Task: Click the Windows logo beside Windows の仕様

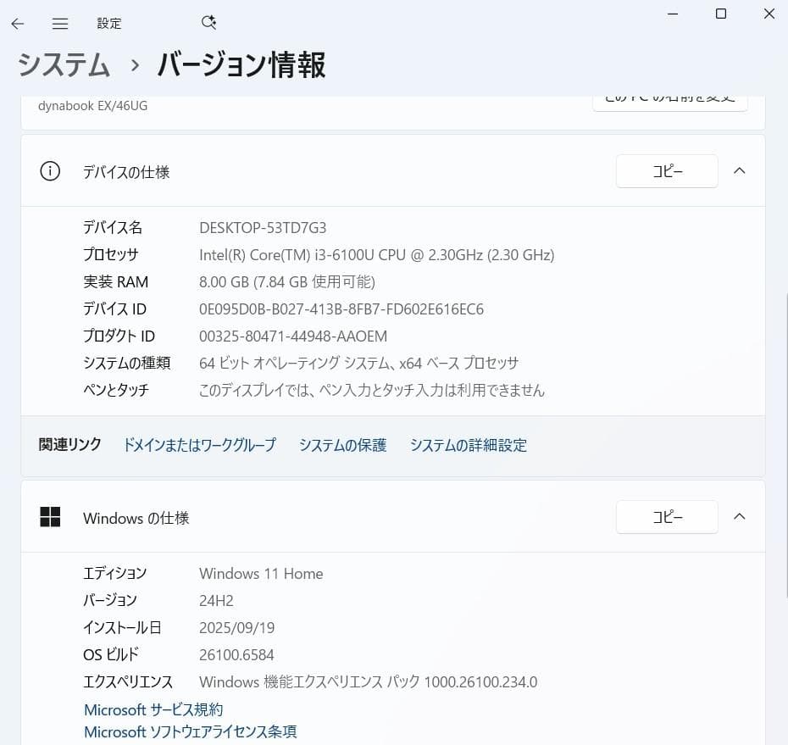Action: coord(50,517)
